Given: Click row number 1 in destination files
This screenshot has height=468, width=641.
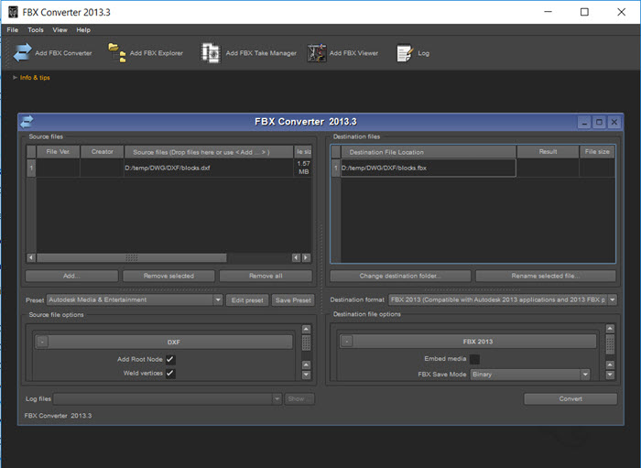Looking at the screenshot, I should click(x=336, y=168).
